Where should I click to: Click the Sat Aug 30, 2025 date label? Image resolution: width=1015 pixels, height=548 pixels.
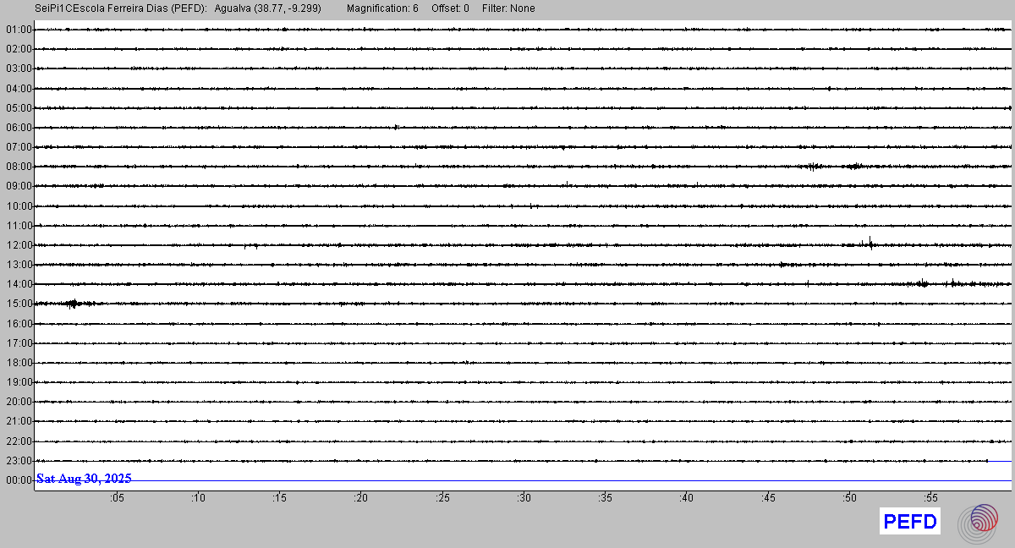(84, 479)
